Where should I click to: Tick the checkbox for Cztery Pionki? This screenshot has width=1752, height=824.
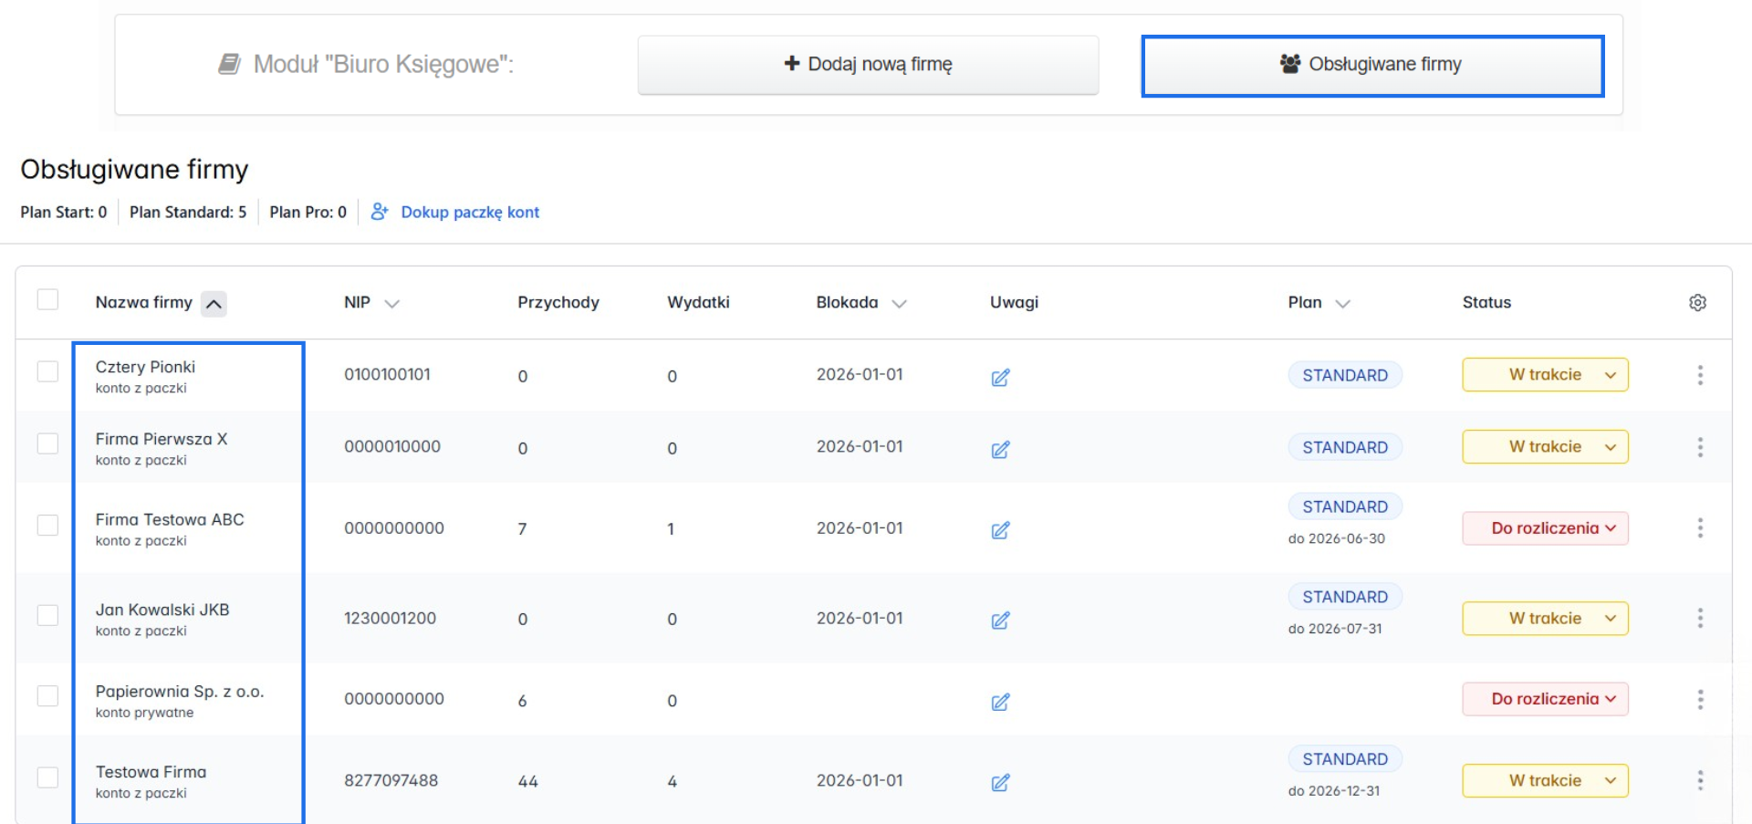pyautogui.click(x=47, y=372)
